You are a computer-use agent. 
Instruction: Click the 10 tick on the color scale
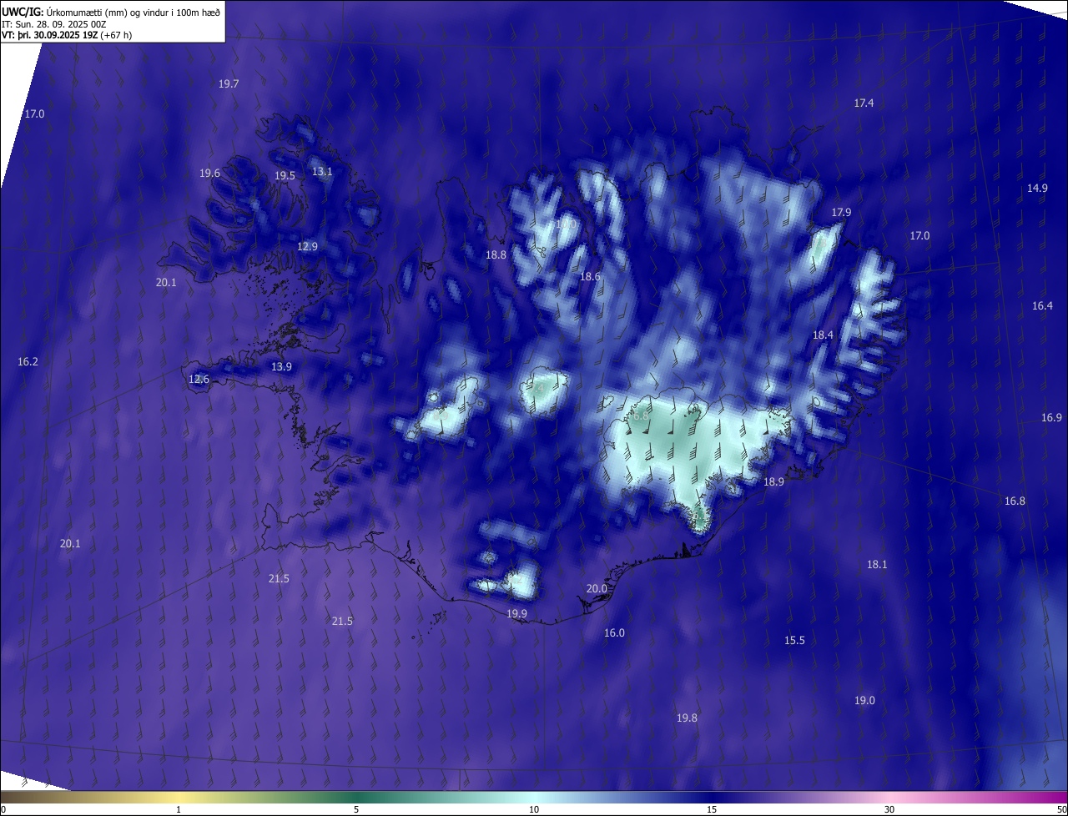coord(534,809)
